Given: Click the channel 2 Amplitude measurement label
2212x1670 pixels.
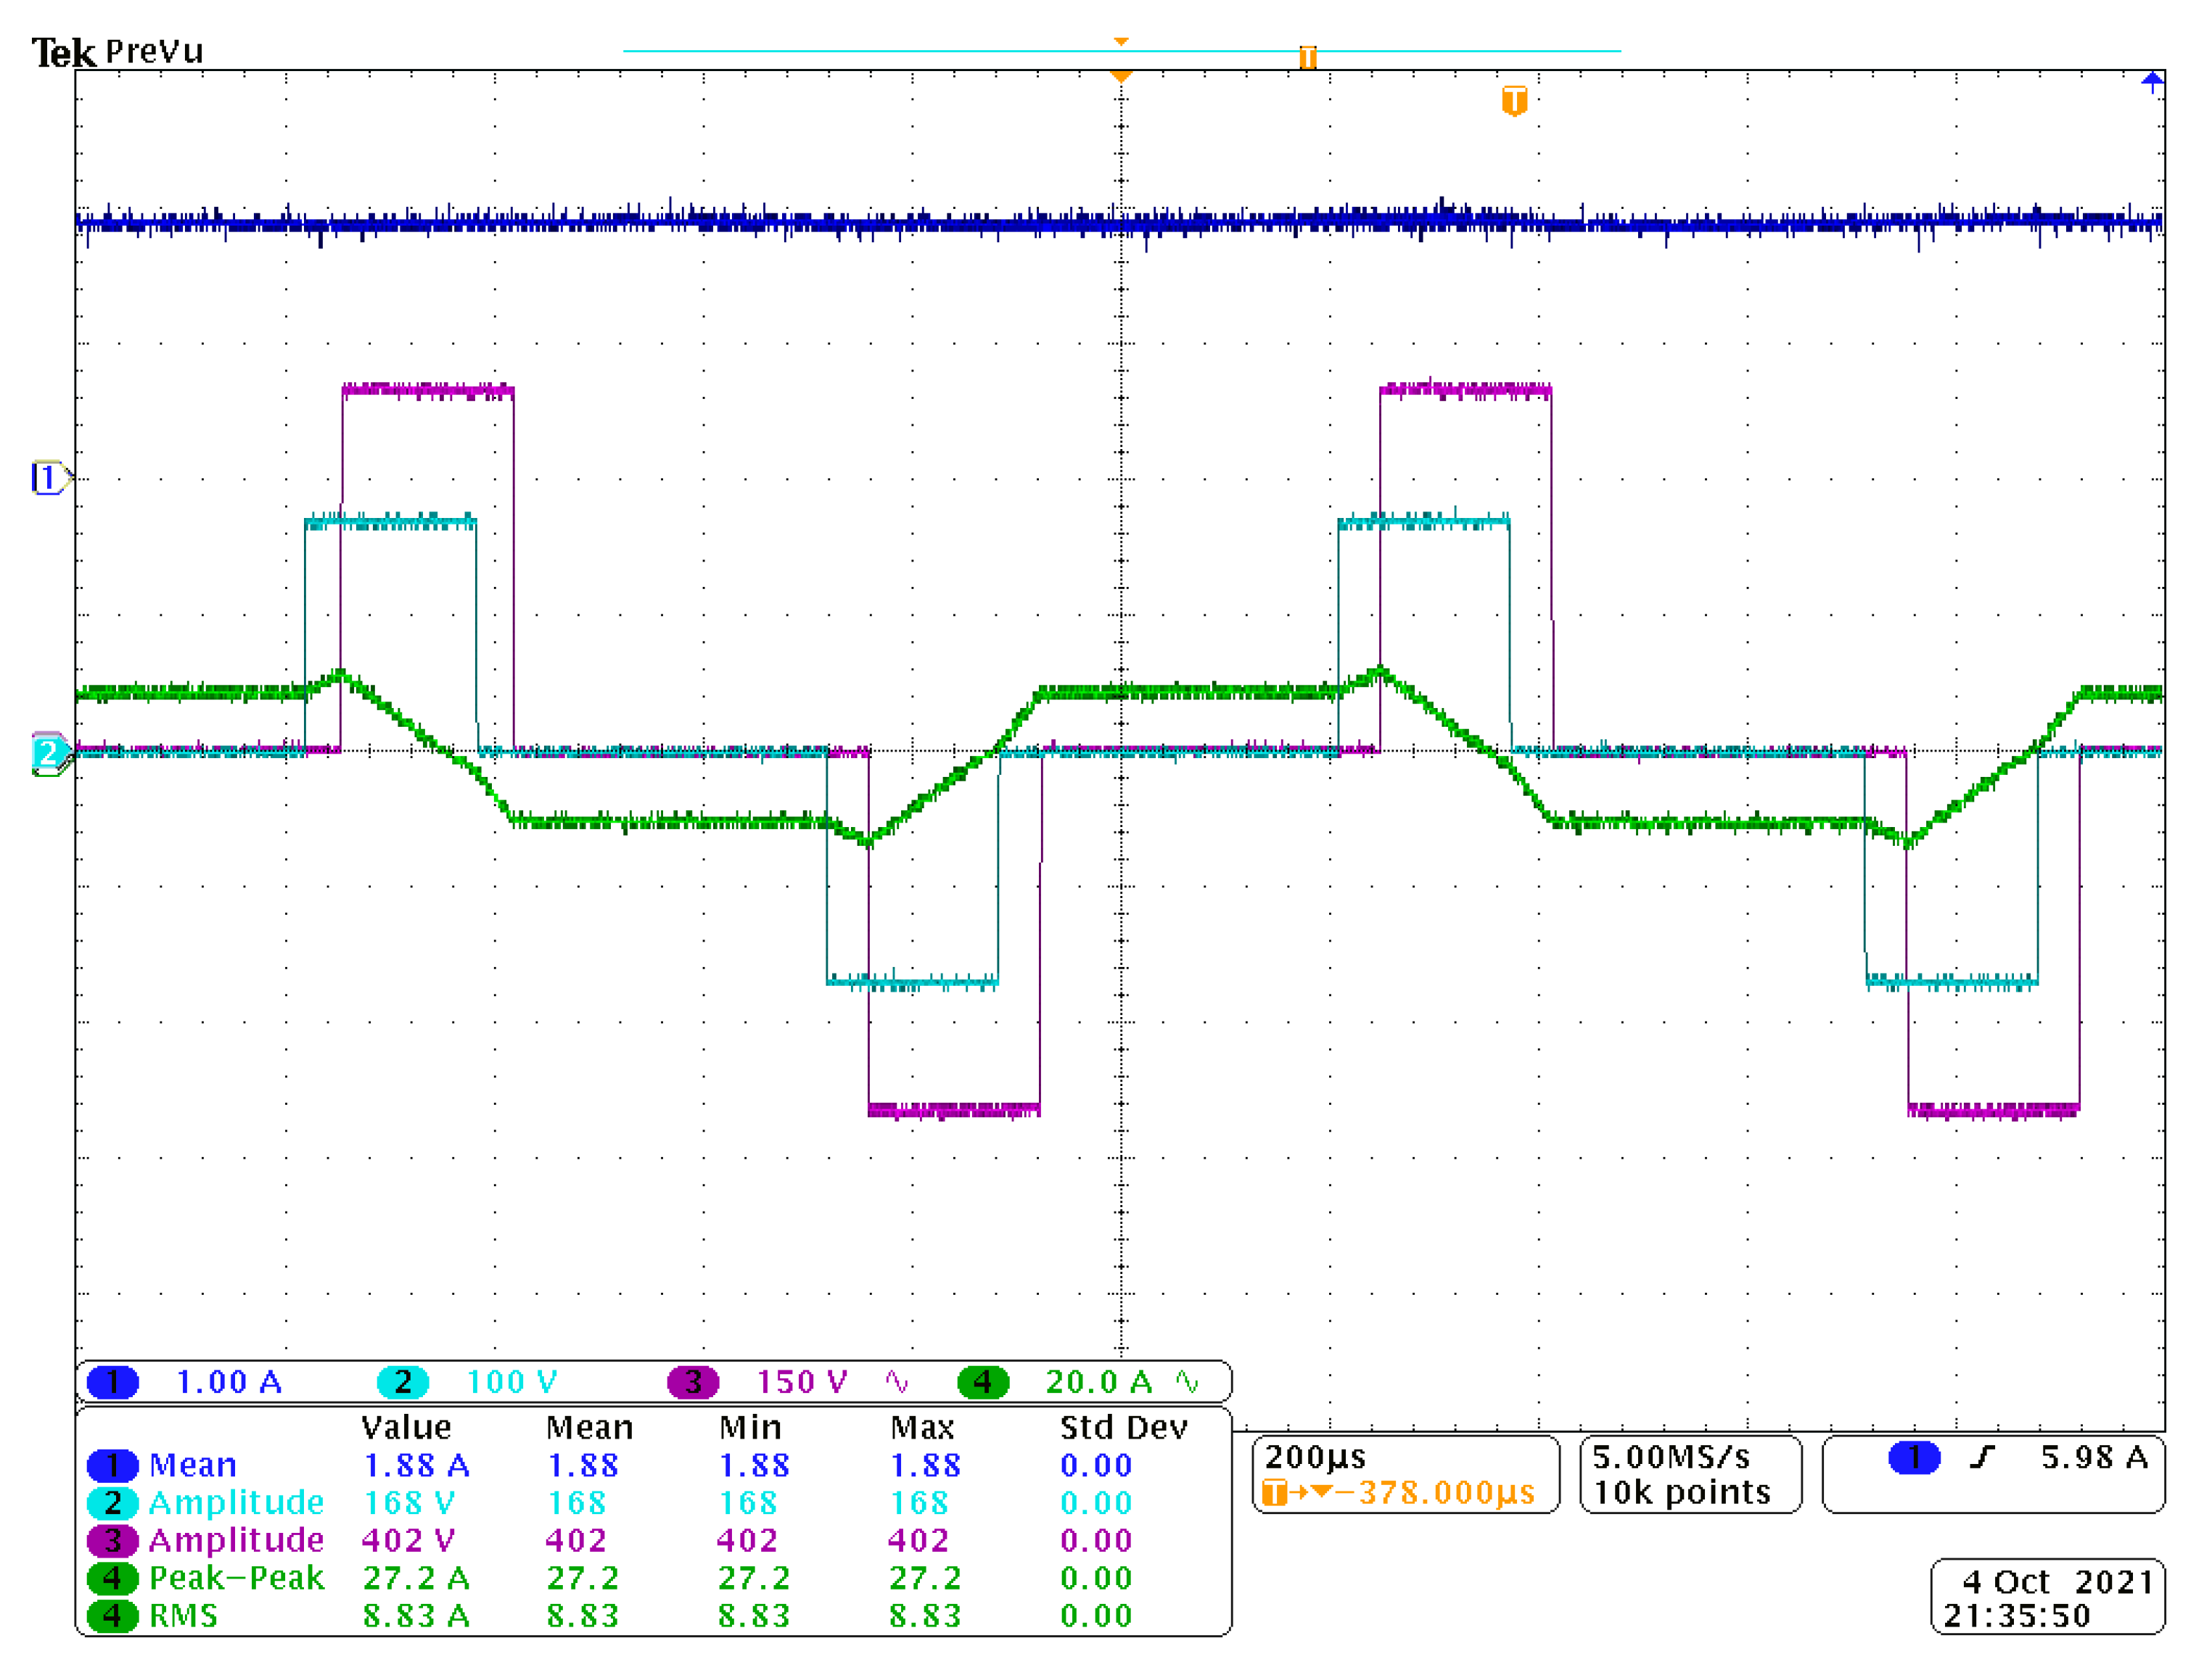Looking at the screenshot, I should tap(236, 1502).
